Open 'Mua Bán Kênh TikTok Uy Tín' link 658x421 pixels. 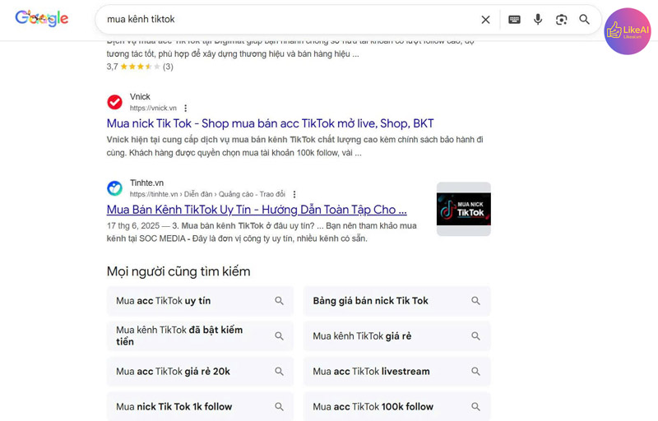click(257, 209)
